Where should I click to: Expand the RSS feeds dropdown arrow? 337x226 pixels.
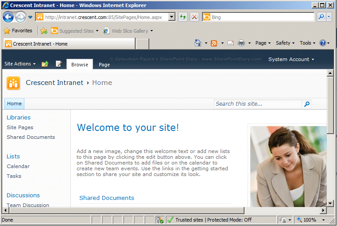coord(222,43)
